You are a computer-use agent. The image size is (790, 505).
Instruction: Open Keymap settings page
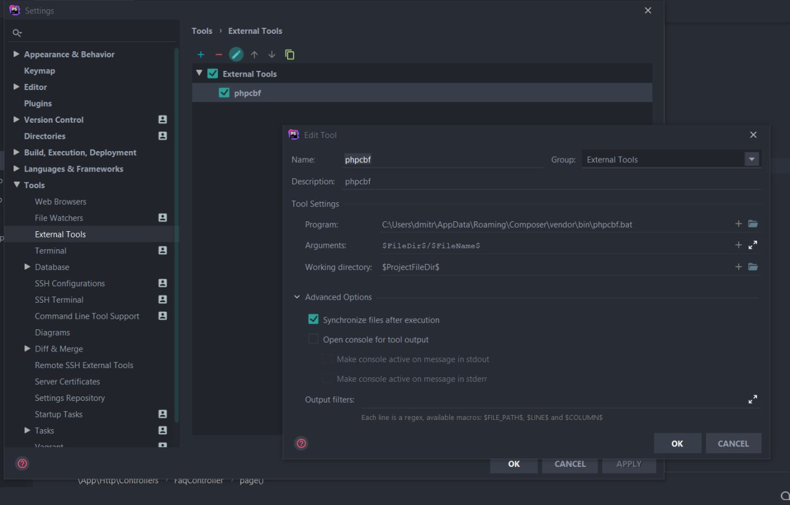click(x=39, y=71)
